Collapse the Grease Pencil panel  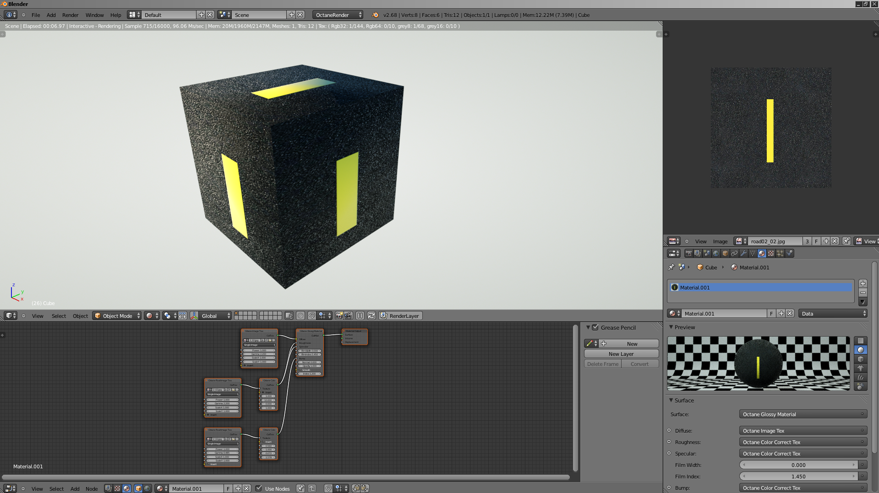pos(588,327)
